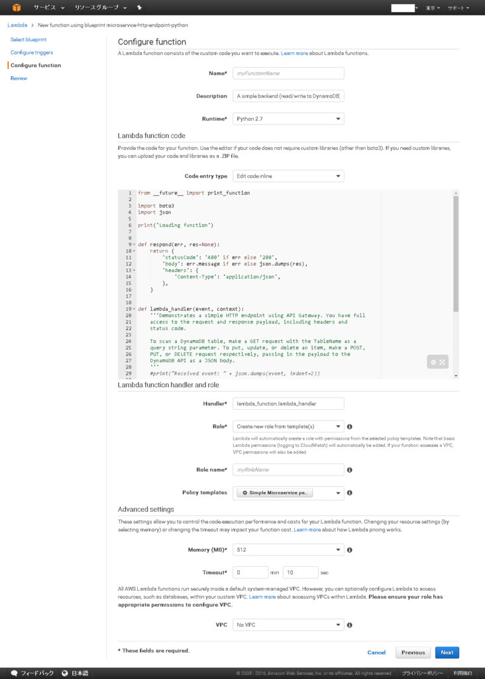Open Learn more about accessing VPCs link
This screenshot has width=485, height=679.
(262, 597)
